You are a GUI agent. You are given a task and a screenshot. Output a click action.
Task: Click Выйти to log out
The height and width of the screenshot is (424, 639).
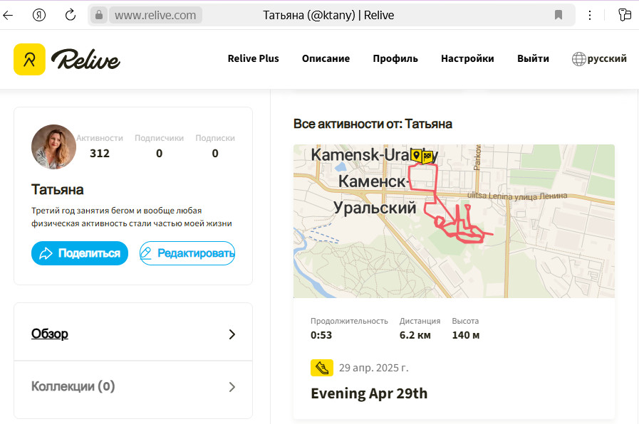point(533,58)
